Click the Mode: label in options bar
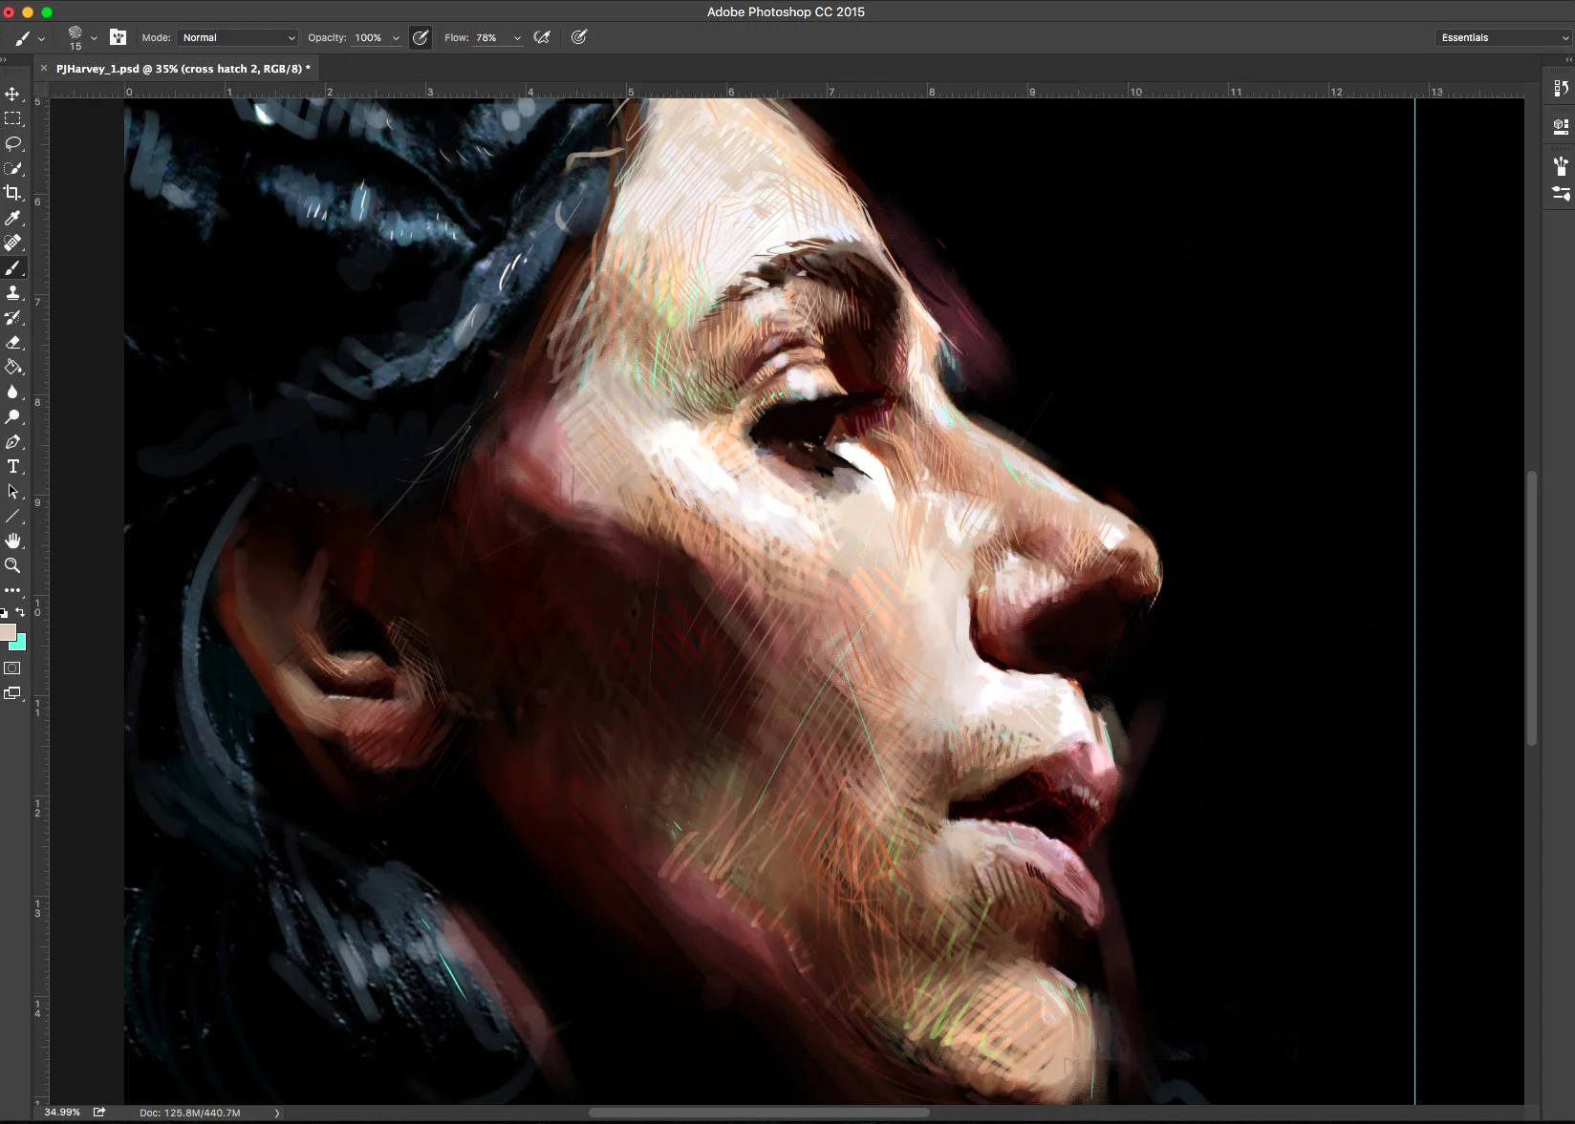The height and width of the screenshot is (1124, 1575). point(156,37)
